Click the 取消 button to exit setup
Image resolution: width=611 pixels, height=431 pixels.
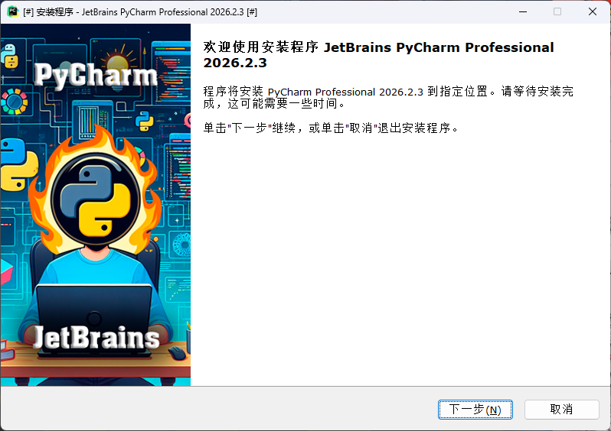coord(561,409)
